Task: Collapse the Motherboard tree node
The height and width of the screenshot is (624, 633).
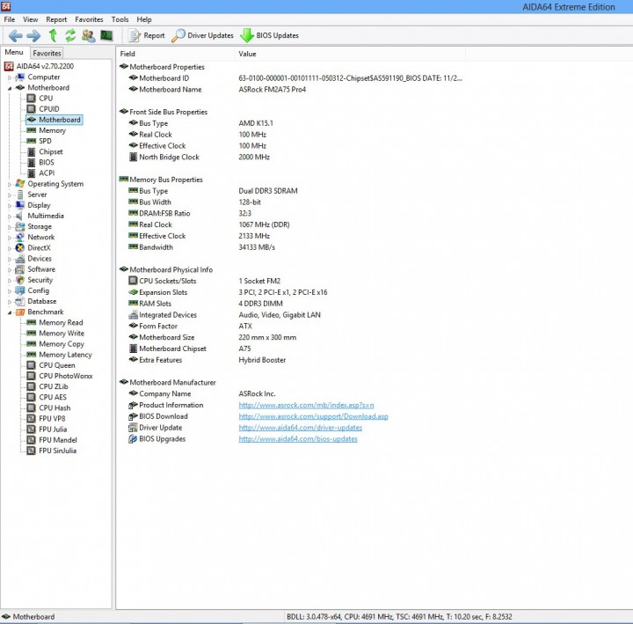Action: [10, 88]
